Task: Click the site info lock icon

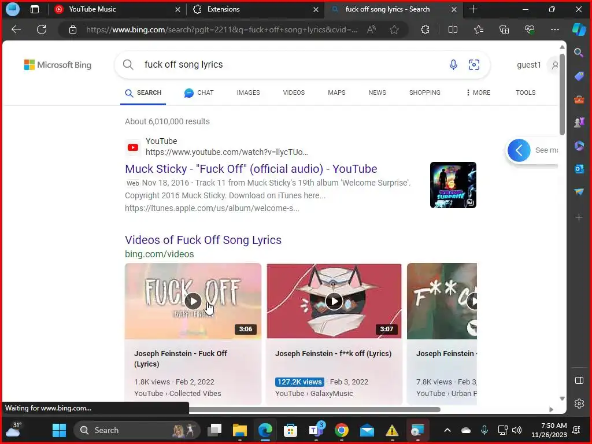Action: pos(73,29)
